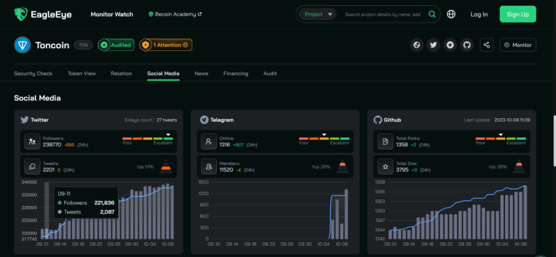This screenshot has width=556, height=257.
Task: Open the Beosin Academy external link
Action: click(x=175, y=14)
